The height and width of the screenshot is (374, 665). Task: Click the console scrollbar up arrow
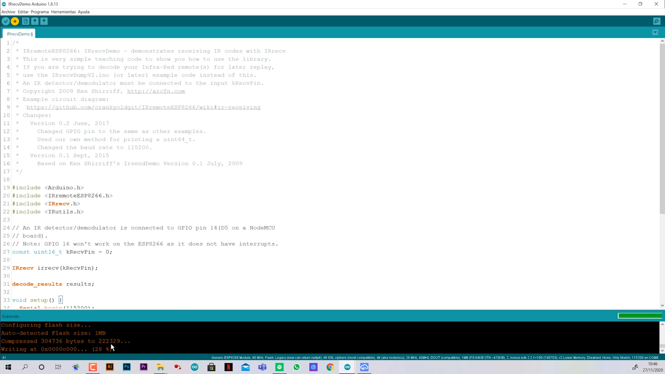(662, 324)
